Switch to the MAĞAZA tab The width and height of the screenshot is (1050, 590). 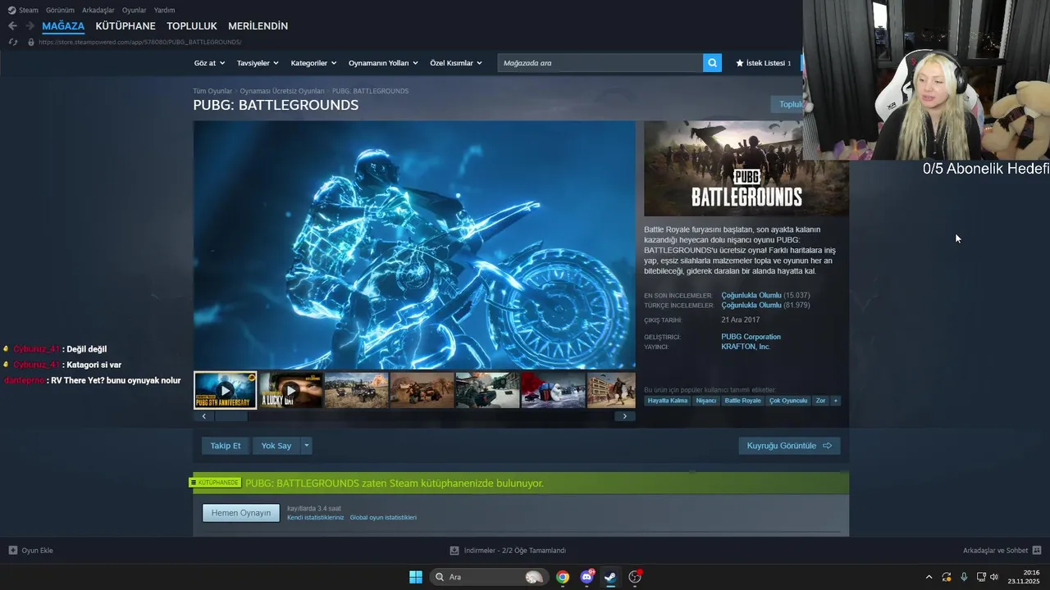coord(63,26)
